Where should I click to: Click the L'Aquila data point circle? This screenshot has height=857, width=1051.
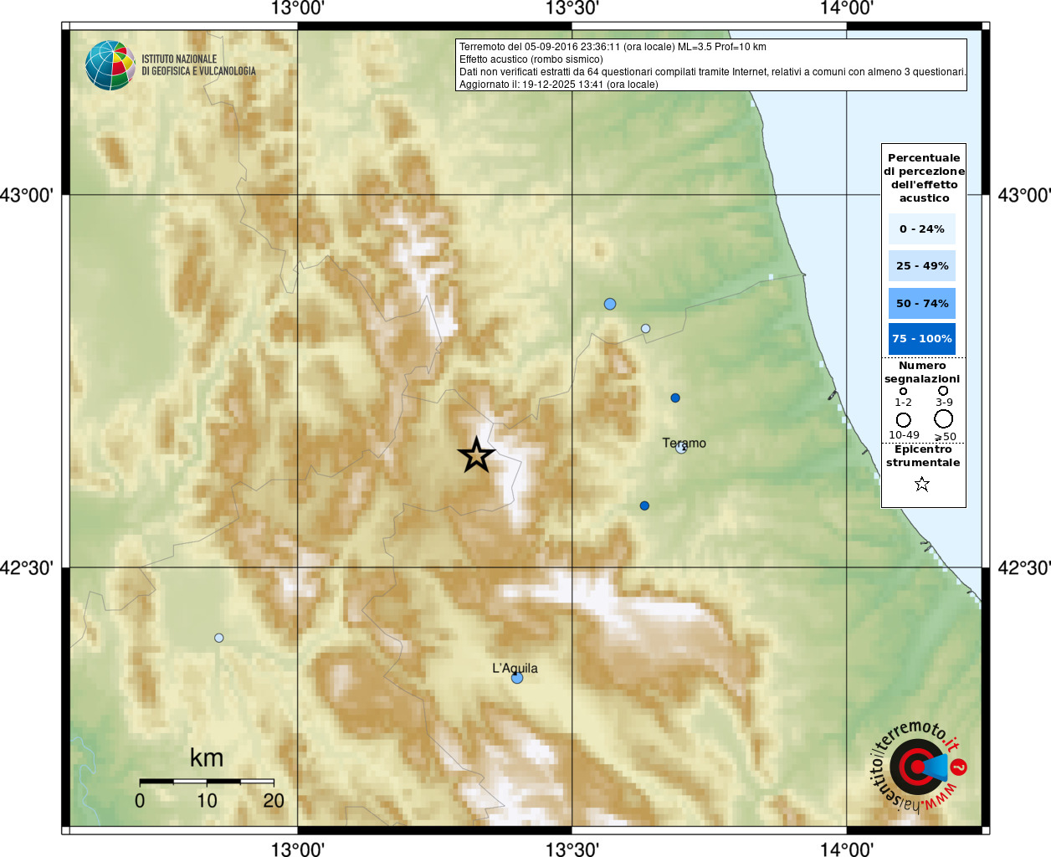pos(517,678)
